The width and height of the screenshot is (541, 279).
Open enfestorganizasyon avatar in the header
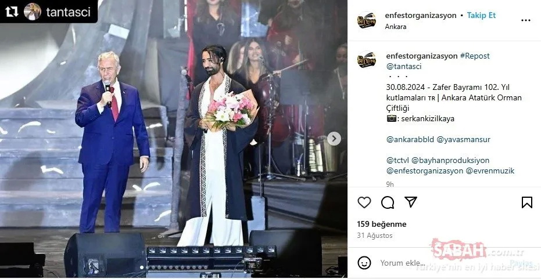[x=367, y=20]
